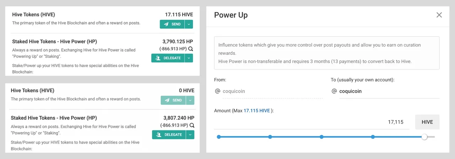Click the 0 HIVE balance text

click(187, 91)
